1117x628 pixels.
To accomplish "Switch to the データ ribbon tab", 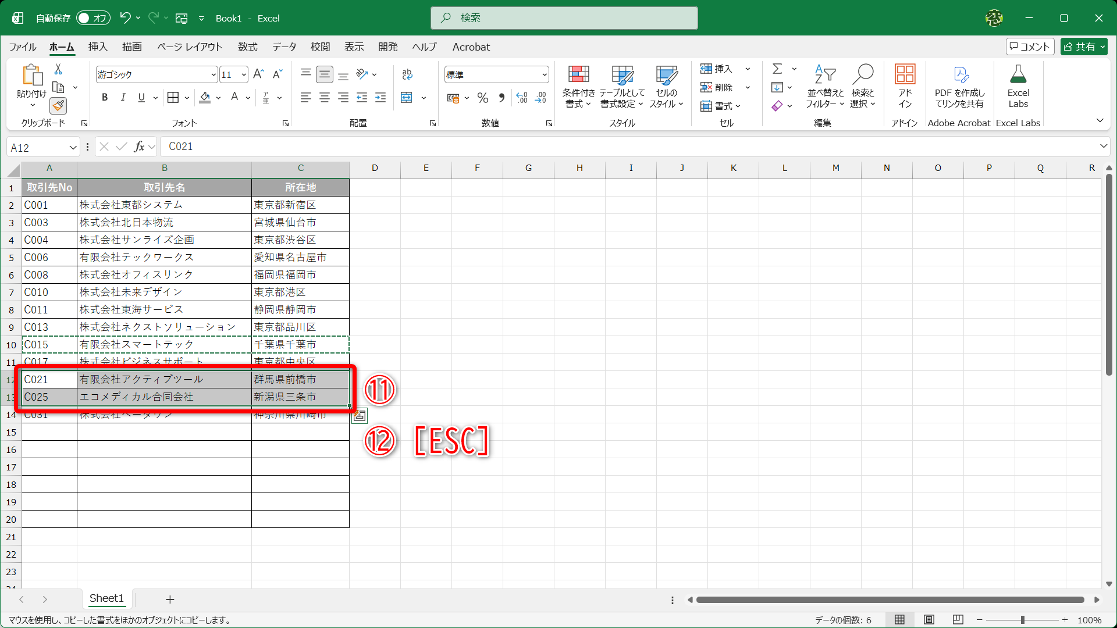I will click(284, 47).
